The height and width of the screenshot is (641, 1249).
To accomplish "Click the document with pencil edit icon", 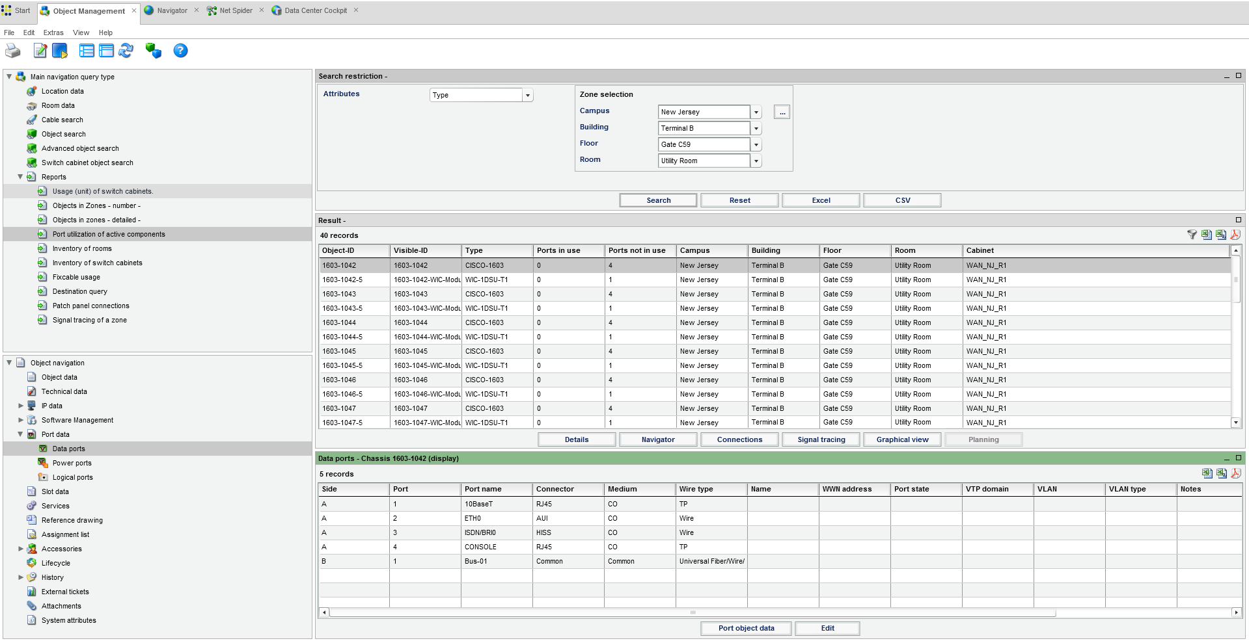I will [40, 51].
